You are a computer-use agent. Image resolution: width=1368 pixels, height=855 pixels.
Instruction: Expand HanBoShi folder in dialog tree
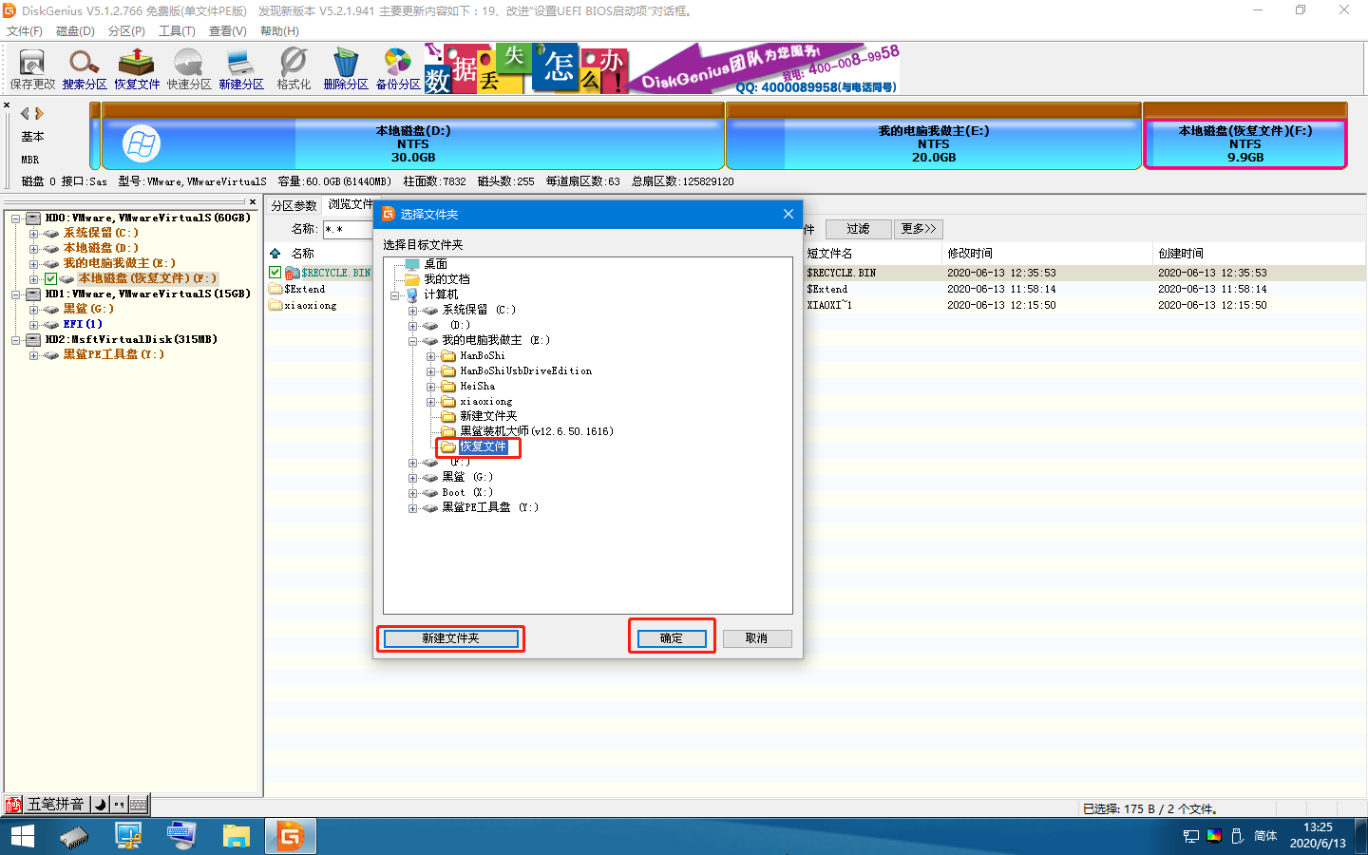click(x=431, y=356)
